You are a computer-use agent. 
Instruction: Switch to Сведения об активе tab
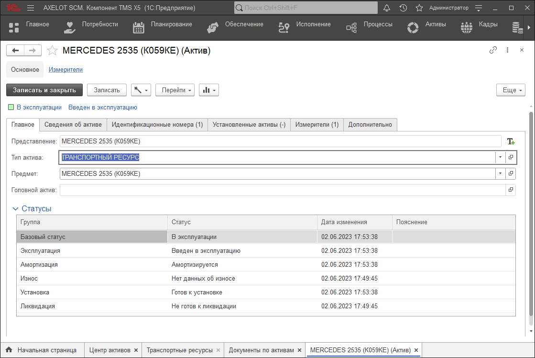click(73, 125)
